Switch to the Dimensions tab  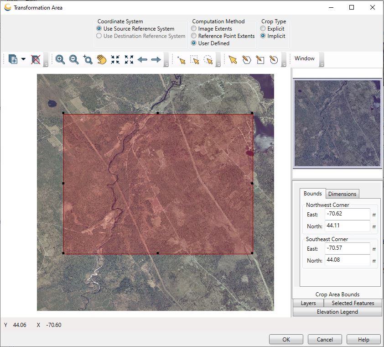342,194
